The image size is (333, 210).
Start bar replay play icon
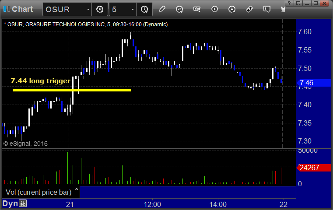[214, 9]
